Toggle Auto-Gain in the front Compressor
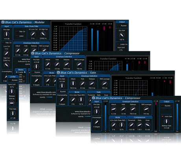This screenshot has height=164, width=181. tap(163, 116)
